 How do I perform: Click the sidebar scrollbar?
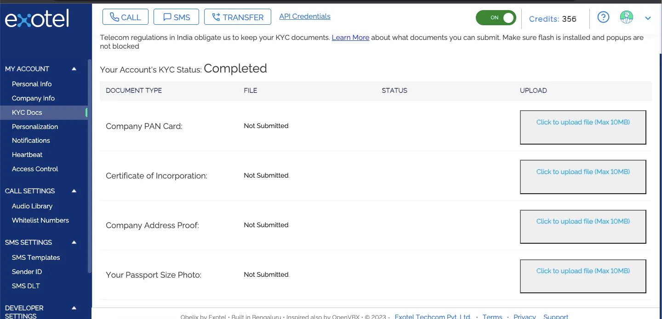point(90,166)
